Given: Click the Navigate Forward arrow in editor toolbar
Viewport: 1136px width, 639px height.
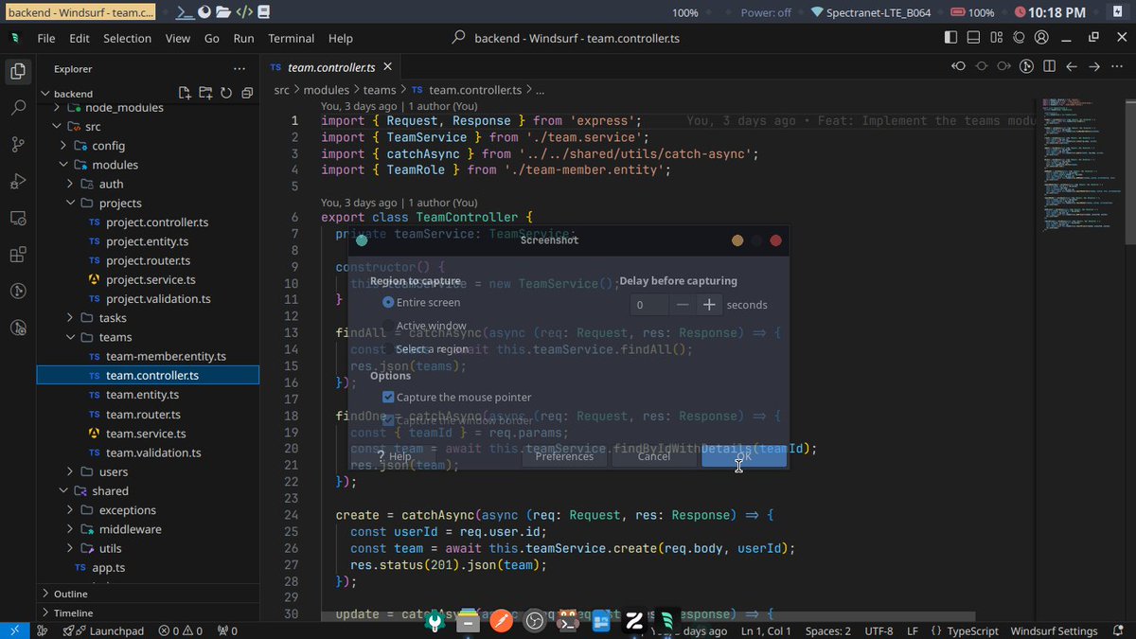Looking at the screenshot, I should pos(1094,66).
